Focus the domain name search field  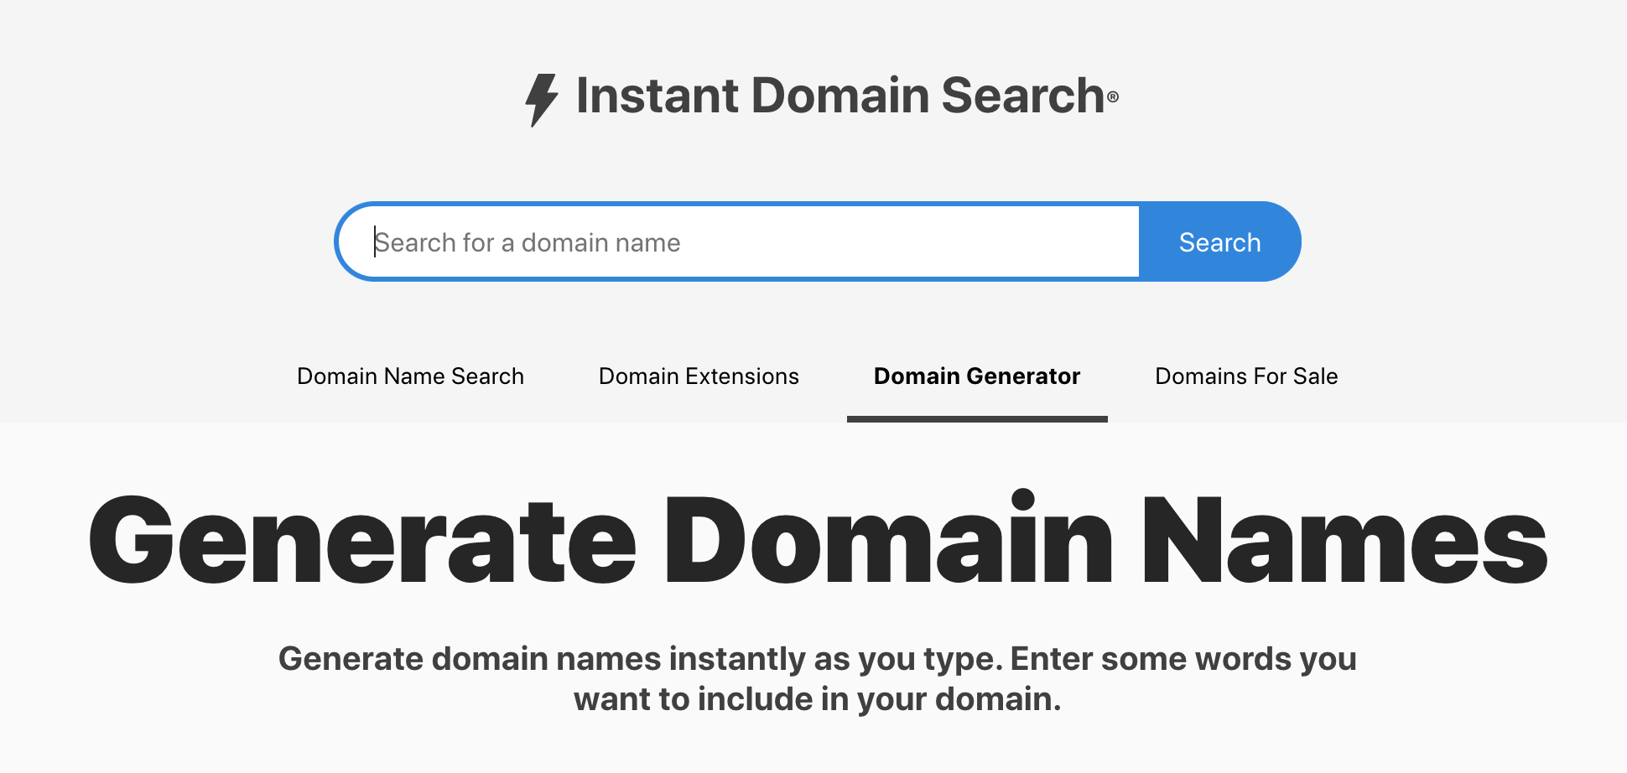pyautogui.click(x=738, y=241)
